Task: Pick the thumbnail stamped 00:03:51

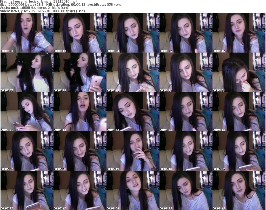Action: [x=27, y=112]
